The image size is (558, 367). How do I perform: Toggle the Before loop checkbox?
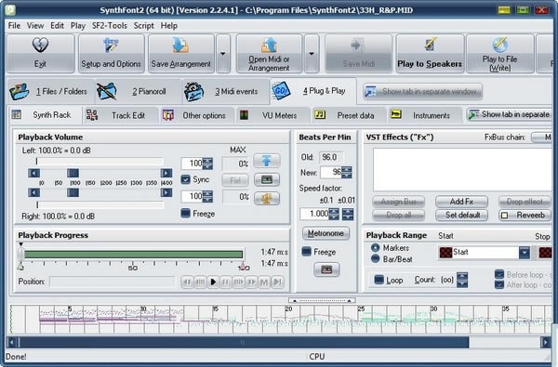pyautogui.click(x=499, y=274)
